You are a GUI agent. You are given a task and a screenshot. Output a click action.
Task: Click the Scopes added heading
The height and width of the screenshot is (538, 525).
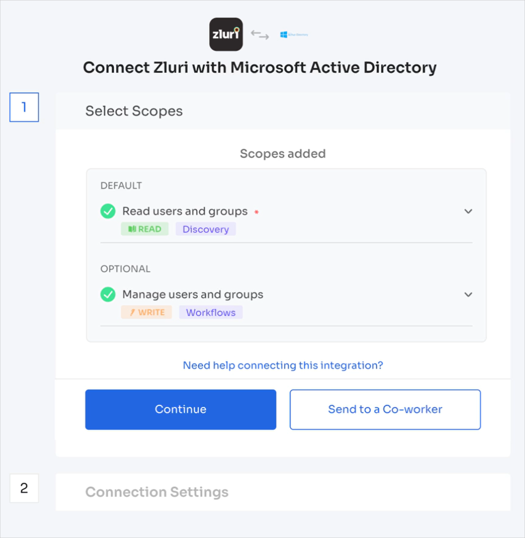coord(283,154)
